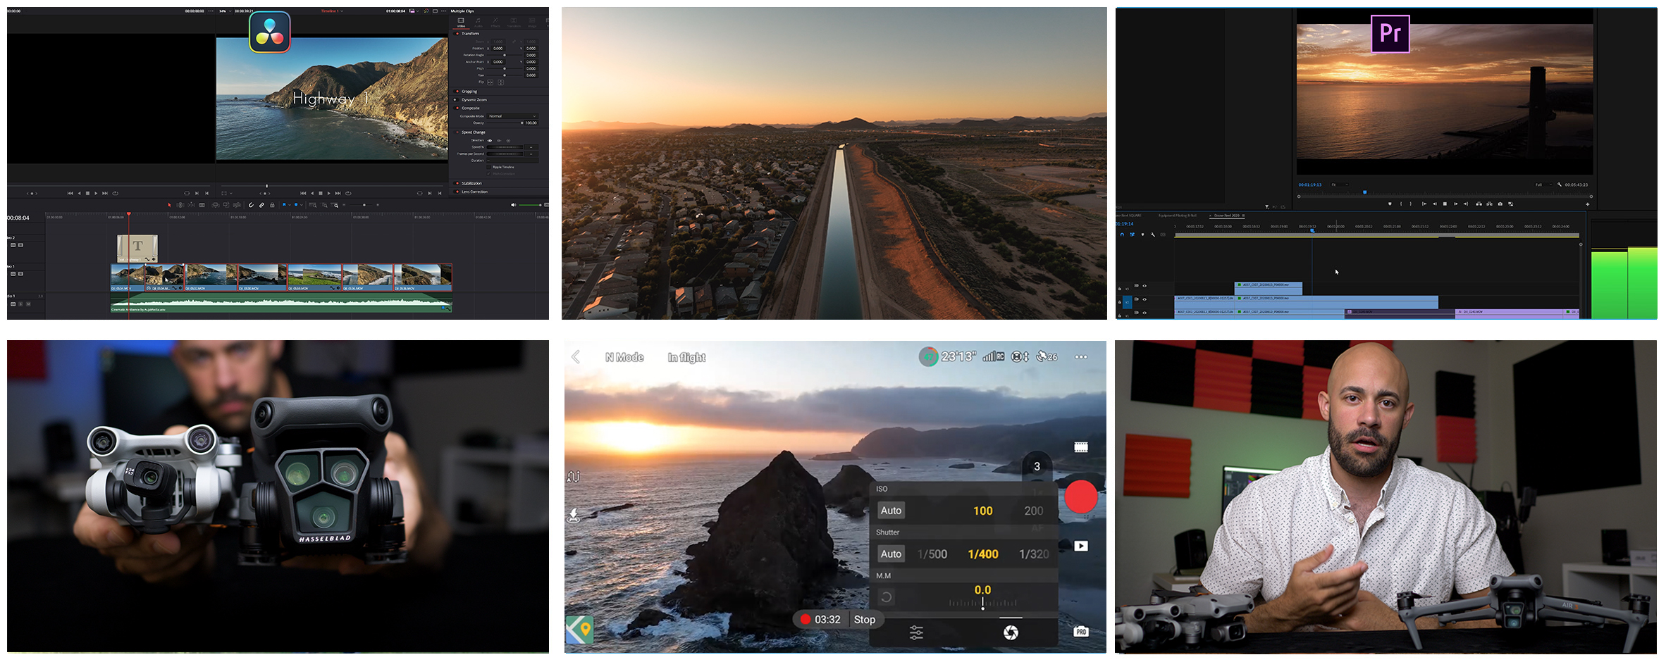1666x662 pixels.
Task: Tap the battery percentage circle in DJI Fly
Action: [929, 357]
